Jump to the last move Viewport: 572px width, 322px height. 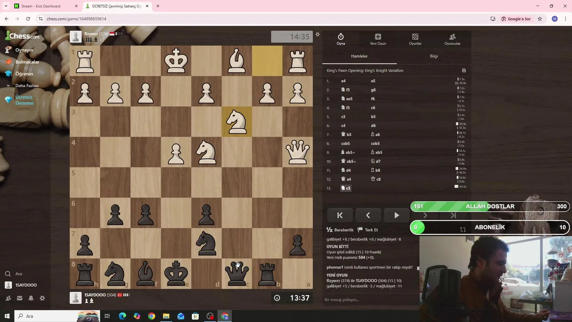pos(453,216)
